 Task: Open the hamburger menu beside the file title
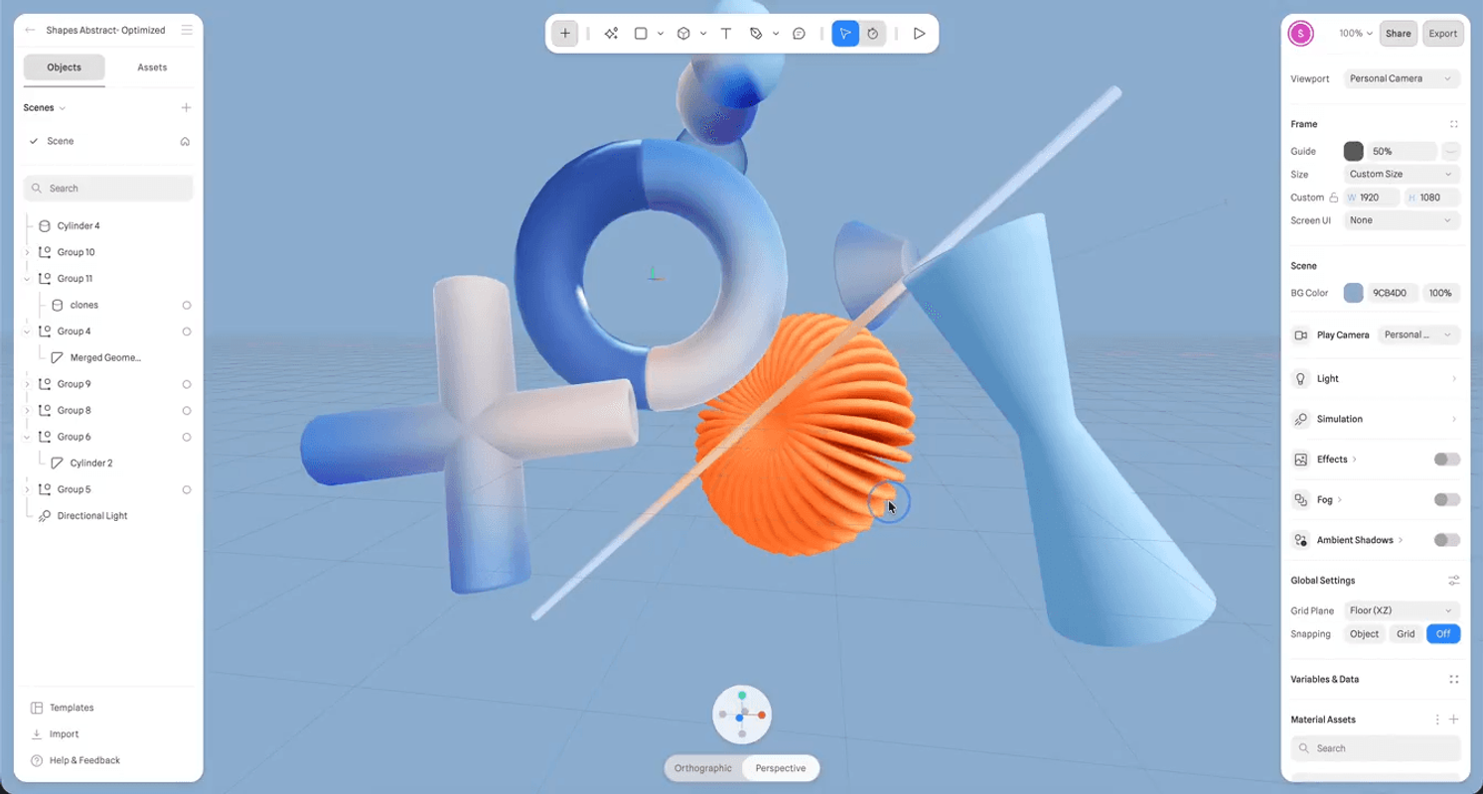click(187, 31)
